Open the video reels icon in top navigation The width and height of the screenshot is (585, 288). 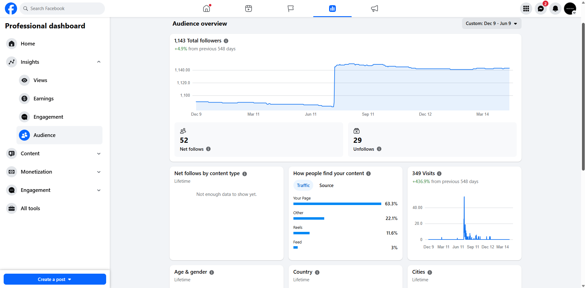(249, 9)
